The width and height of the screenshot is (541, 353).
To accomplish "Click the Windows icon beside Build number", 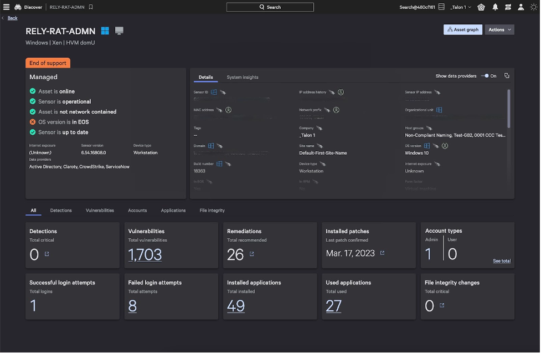I will point(219,163).
